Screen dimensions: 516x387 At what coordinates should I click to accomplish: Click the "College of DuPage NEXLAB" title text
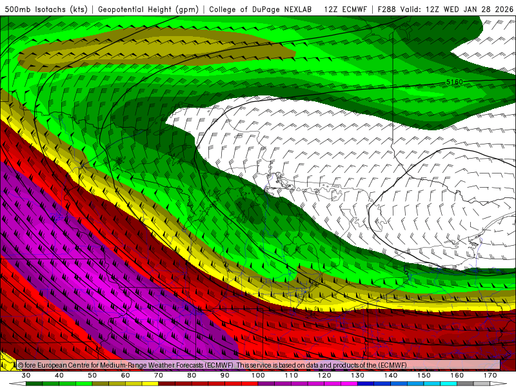tap(261, 10)
